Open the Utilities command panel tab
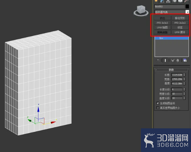Screen dimensions: 191x152 point(186,1)
